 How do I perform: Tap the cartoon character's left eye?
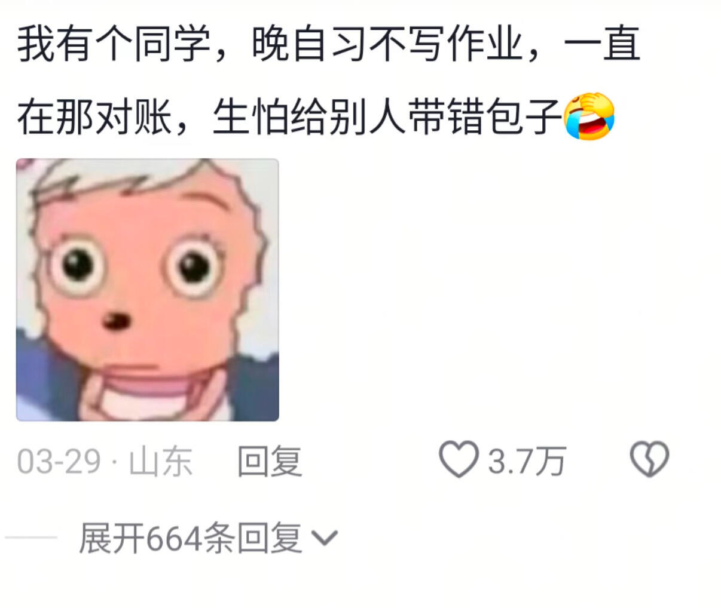pyautogui.click(x=78, y=265)
